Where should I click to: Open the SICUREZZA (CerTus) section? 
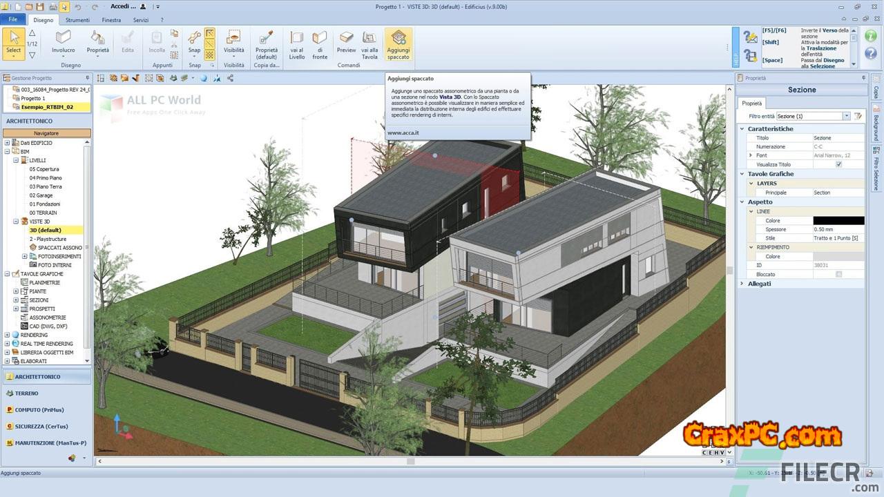(46, 427)
